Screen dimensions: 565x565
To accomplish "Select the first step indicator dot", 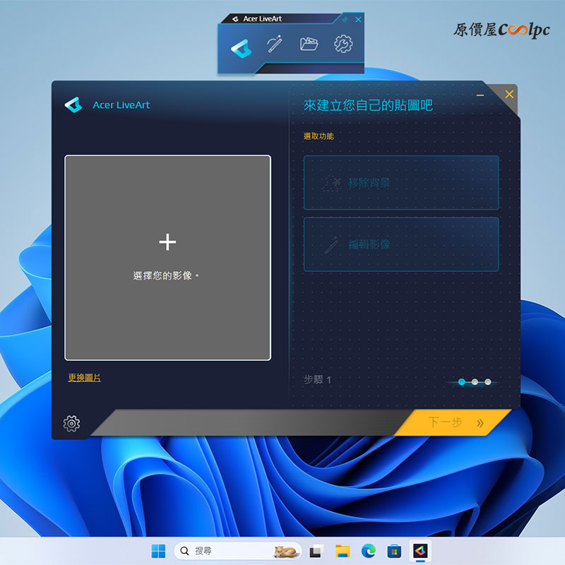I will pos(462,382).
